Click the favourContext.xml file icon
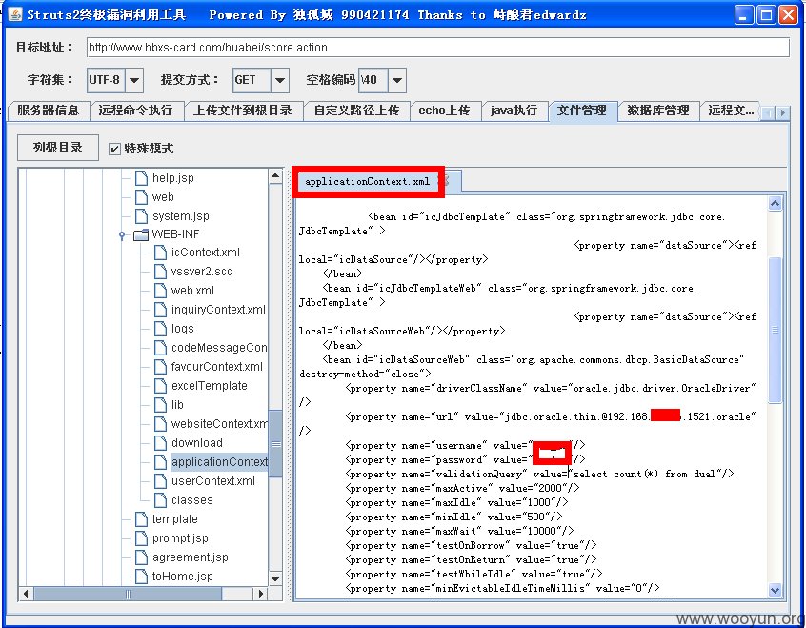The width and height of the screenshot is (806, 628). click(160, 367)
